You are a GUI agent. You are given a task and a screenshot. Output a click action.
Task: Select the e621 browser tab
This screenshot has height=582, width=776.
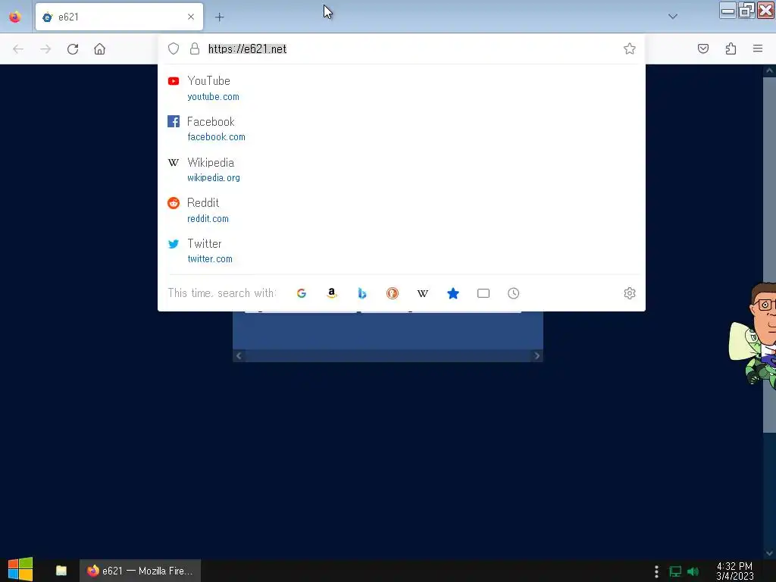click(x=119, y=17)
